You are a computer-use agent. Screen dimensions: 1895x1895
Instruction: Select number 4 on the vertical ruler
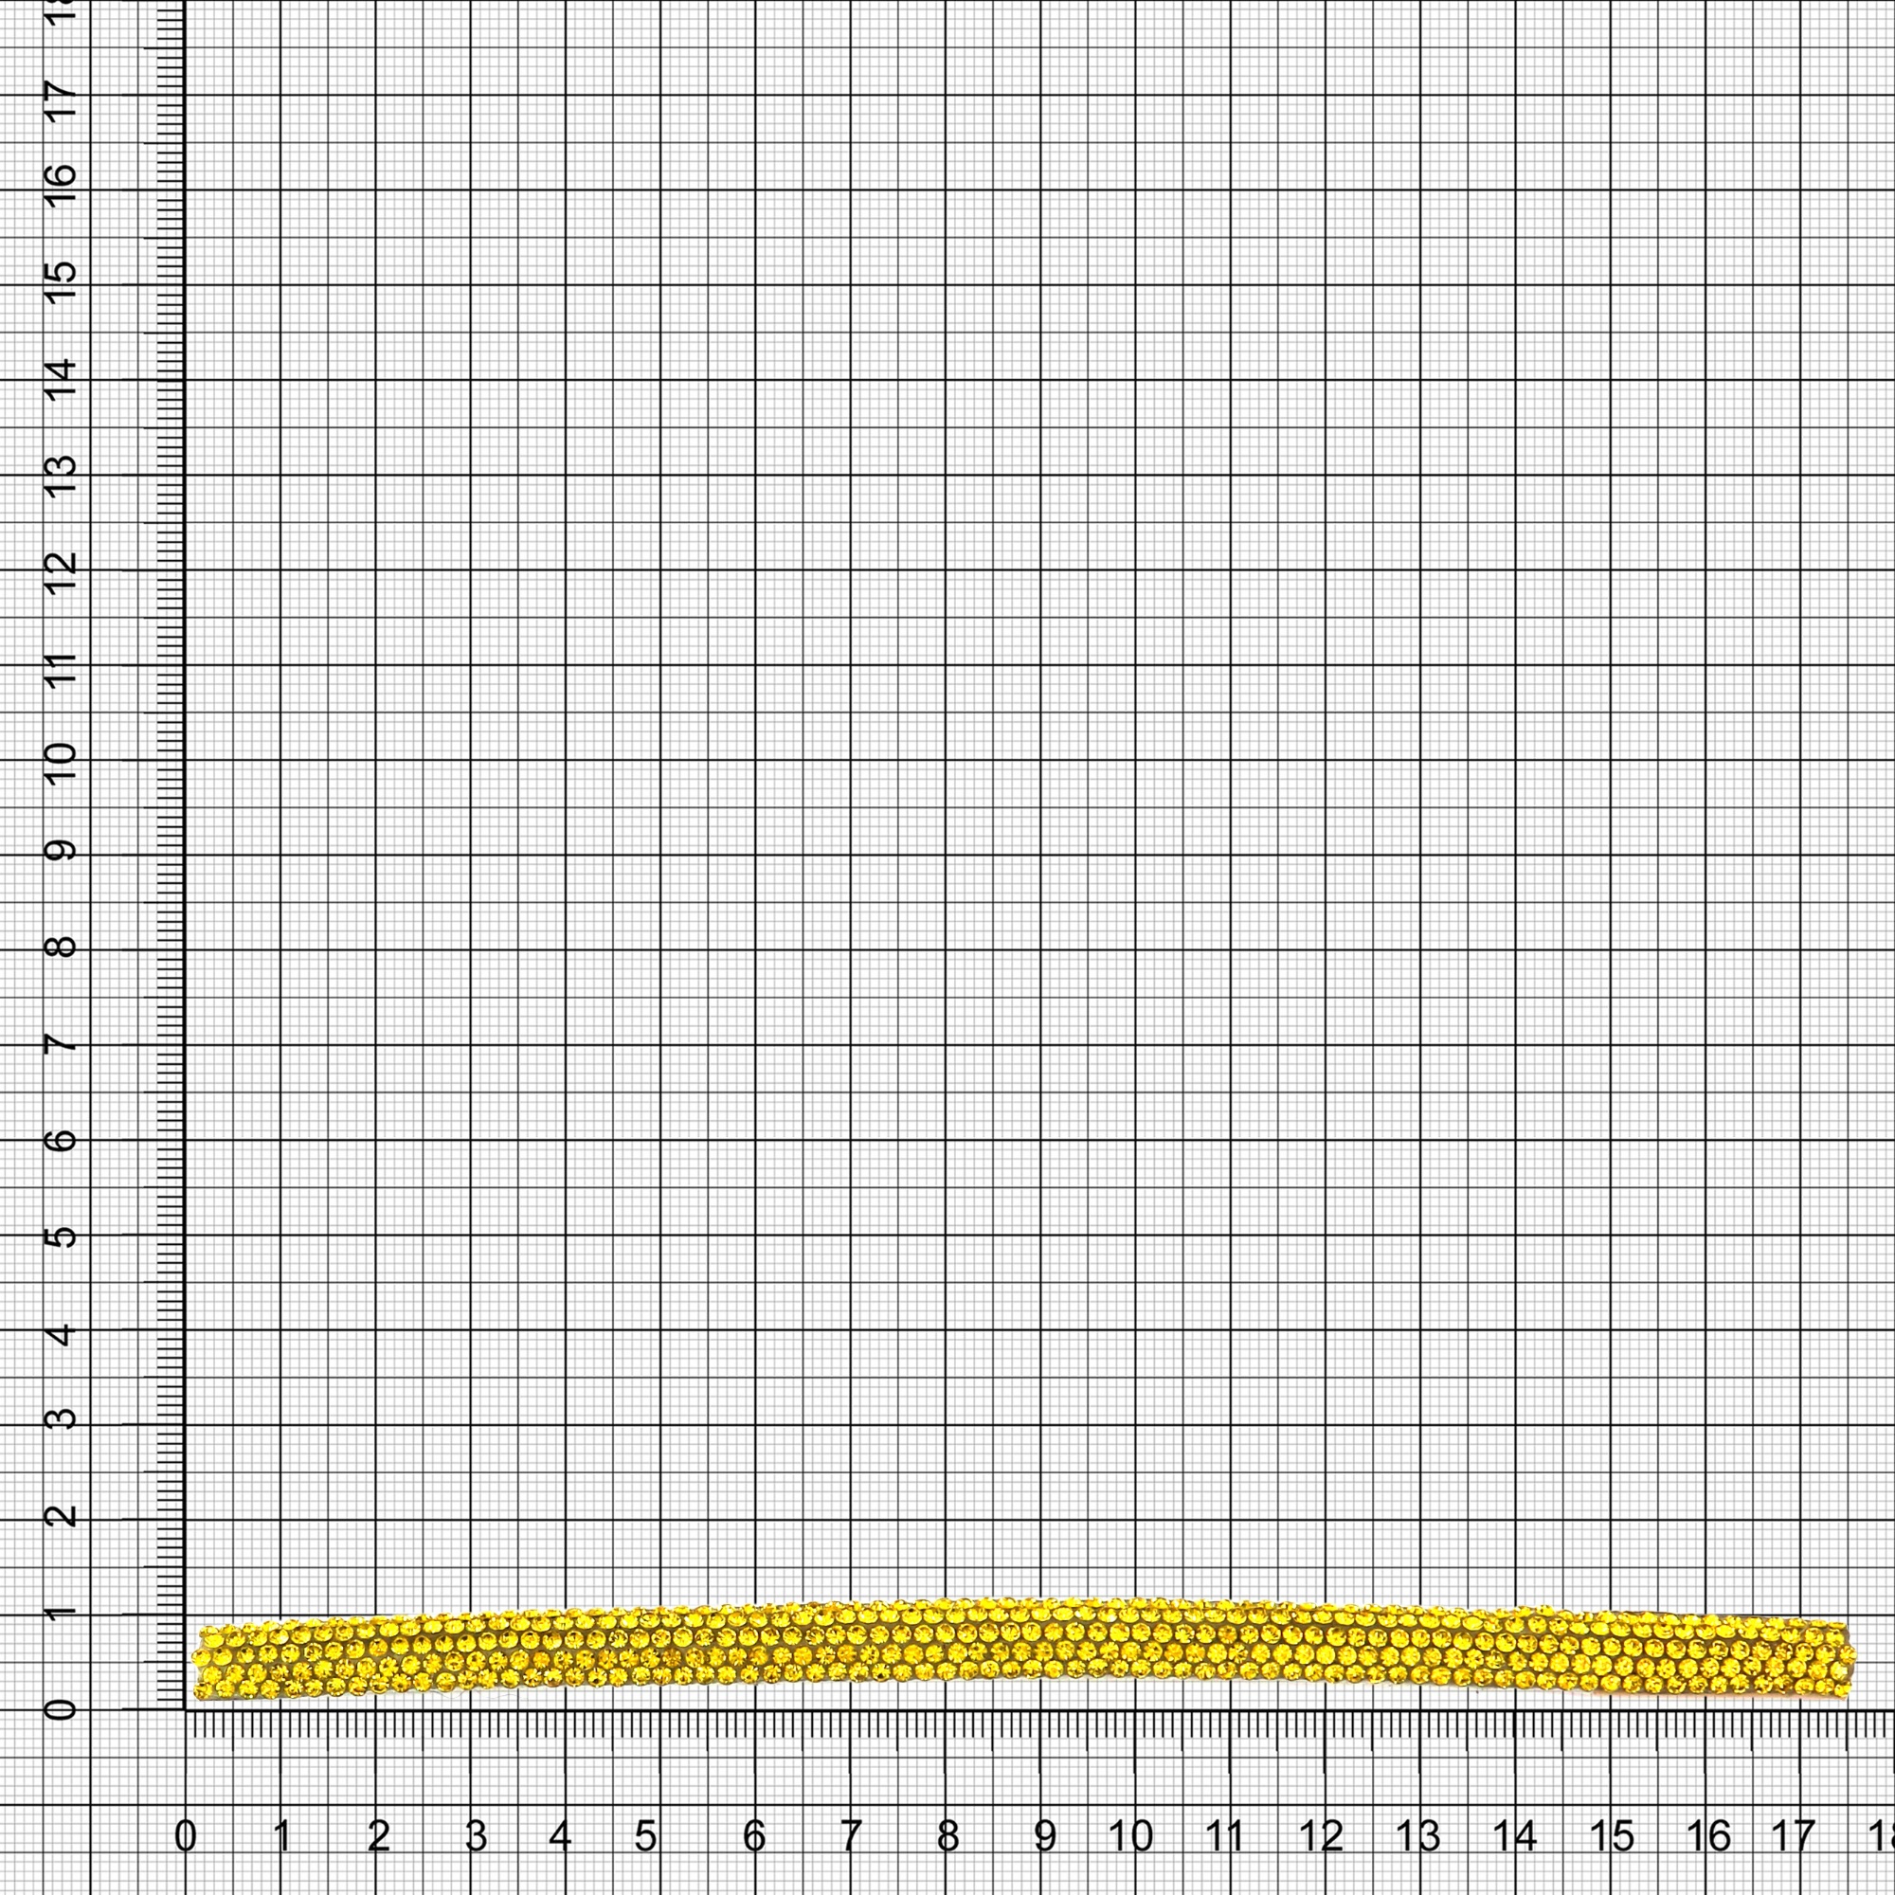tap(61, 1336)
